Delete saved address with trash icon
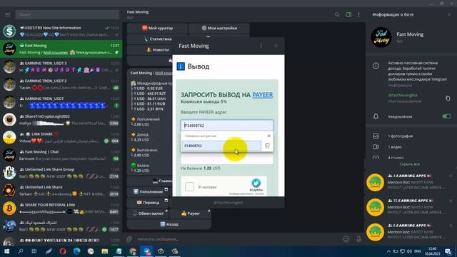The image size is (457, 257). click(267, 146)
